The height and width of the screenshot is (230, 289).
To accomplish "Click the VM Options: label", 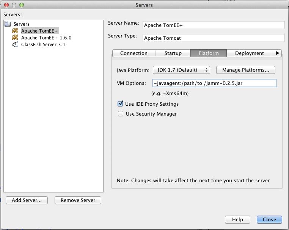I will click(x=131, y=83).
